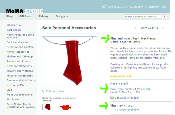Open My Account link
Image resolution: width=175 pixels, height=115 pixels.
click(136, 7)
